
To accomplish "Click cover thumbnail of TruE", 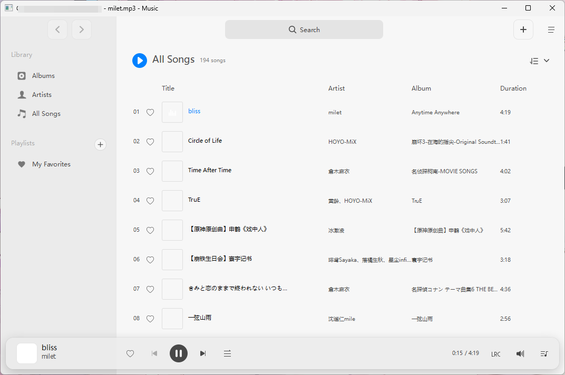I will [x=172, y=201].
